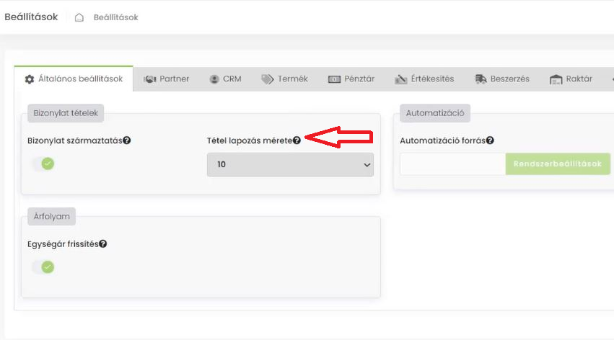Click the tag icon on the Termék tab
Image resolution: width=614 pixels, height=340 pixels.
(268, 79)
